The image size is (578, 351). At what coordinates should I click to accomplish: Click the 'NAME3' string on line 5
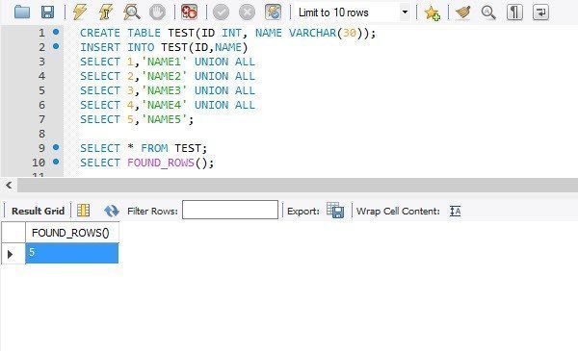coord(164,90)
